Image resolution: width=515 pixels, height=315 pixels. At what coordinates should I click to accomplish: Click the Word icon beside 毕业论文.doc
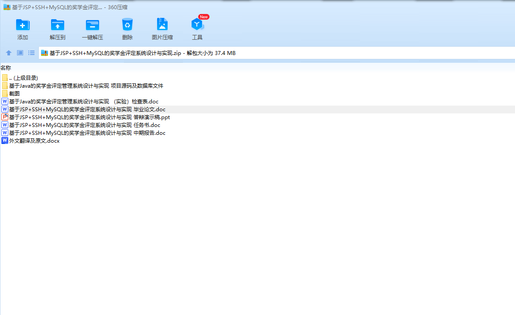(x=5, y=109)
